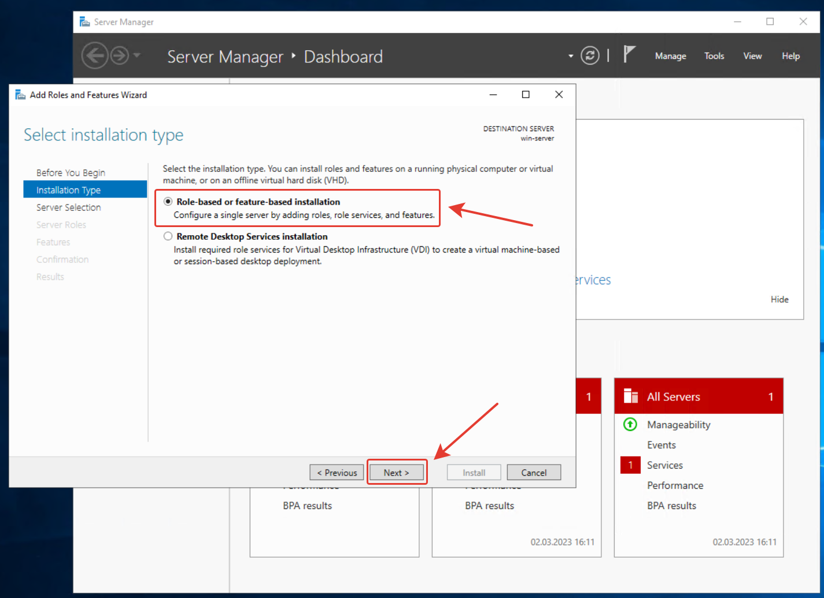Image resolution: width=824 pixels, height=598 pixels.
Task: Click the Server Manager back arrow icon
Action: tap(95, 56)
